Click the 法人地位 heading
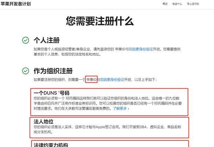Screen dimensions: 214x147 click(44, 121)
